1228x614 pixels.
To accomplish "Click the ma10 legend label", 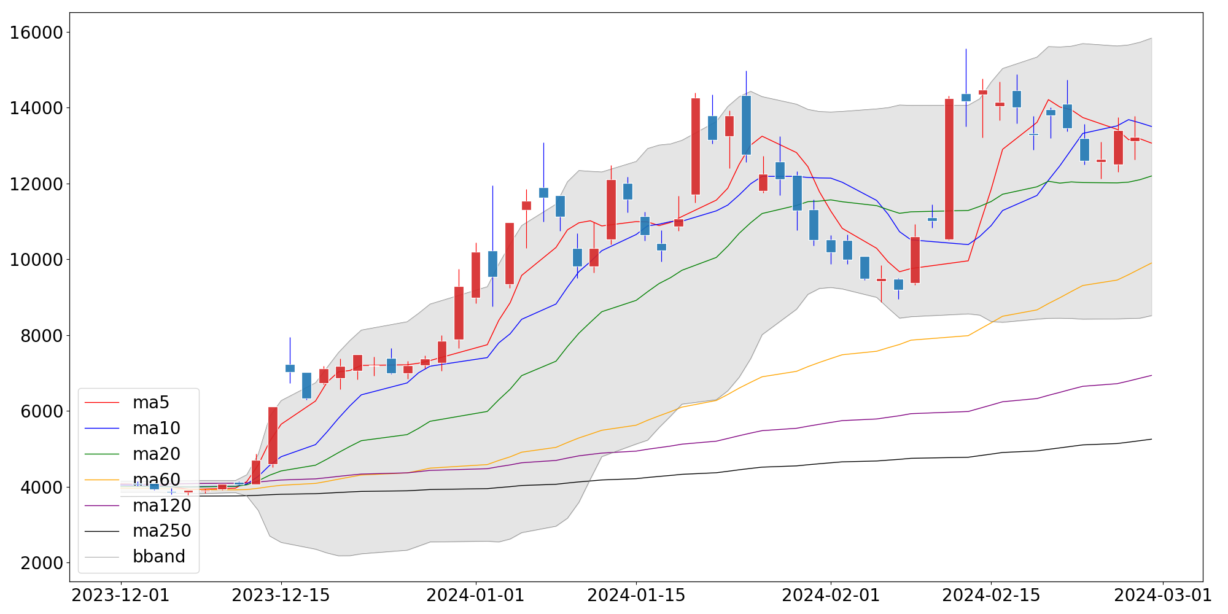I will (157, 429).
